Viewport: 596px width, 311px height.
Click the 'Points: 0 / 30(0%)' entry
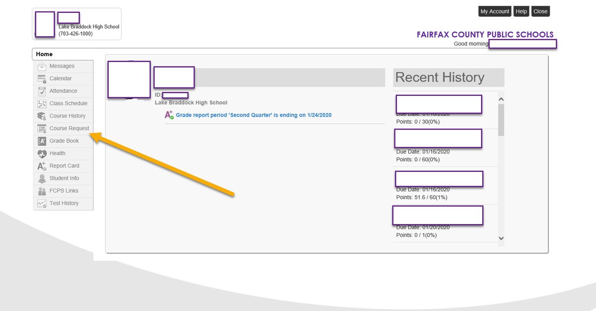[418, 122]
